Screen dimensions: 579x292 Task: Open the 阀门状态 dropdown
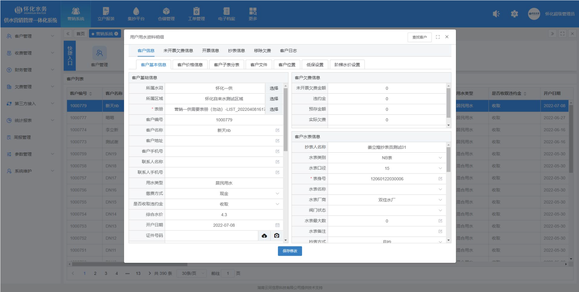click(387, 210)
